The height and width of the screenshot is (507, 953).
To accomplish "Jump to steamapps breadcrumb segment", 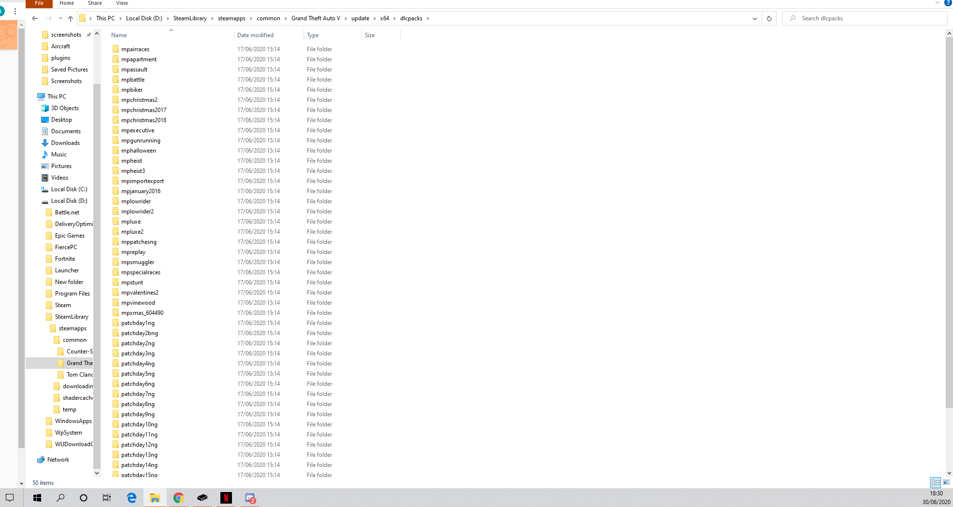I will tap(231, 18).
